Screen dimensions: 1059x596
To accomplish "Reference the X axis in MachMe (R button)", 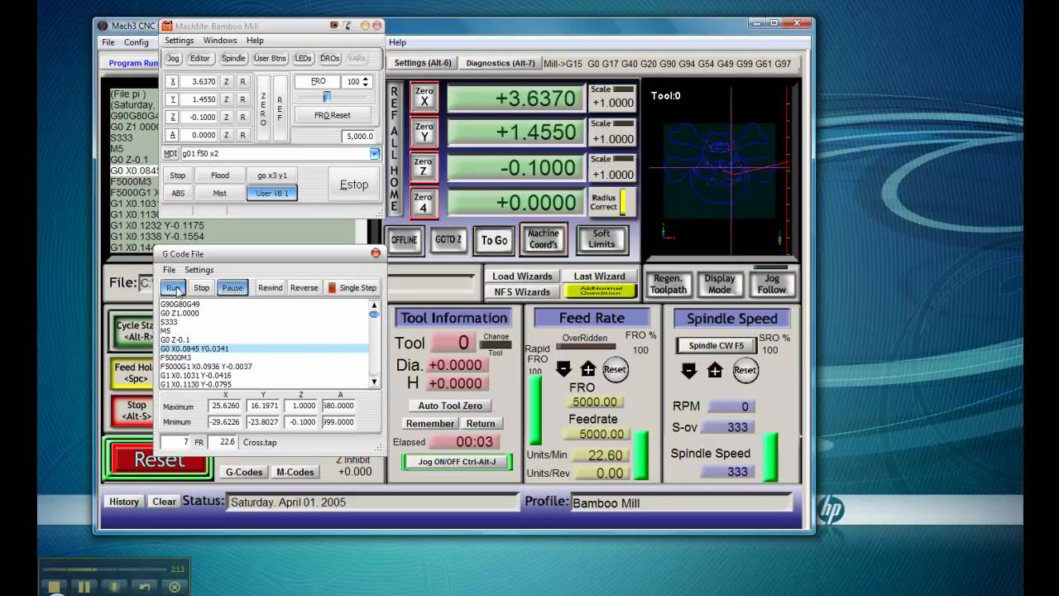I will [242, 82].
